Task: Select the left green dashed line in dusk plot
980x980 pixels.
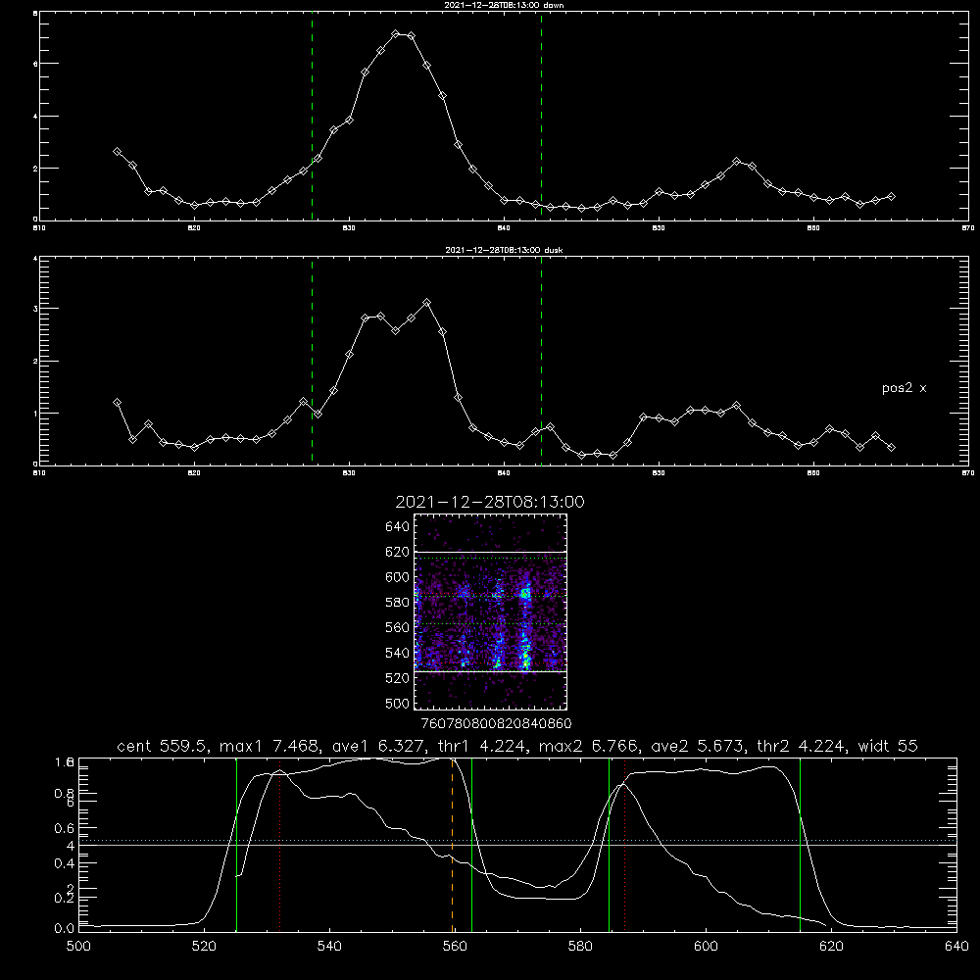Action: pyautogui.click(x=312, y=361)
